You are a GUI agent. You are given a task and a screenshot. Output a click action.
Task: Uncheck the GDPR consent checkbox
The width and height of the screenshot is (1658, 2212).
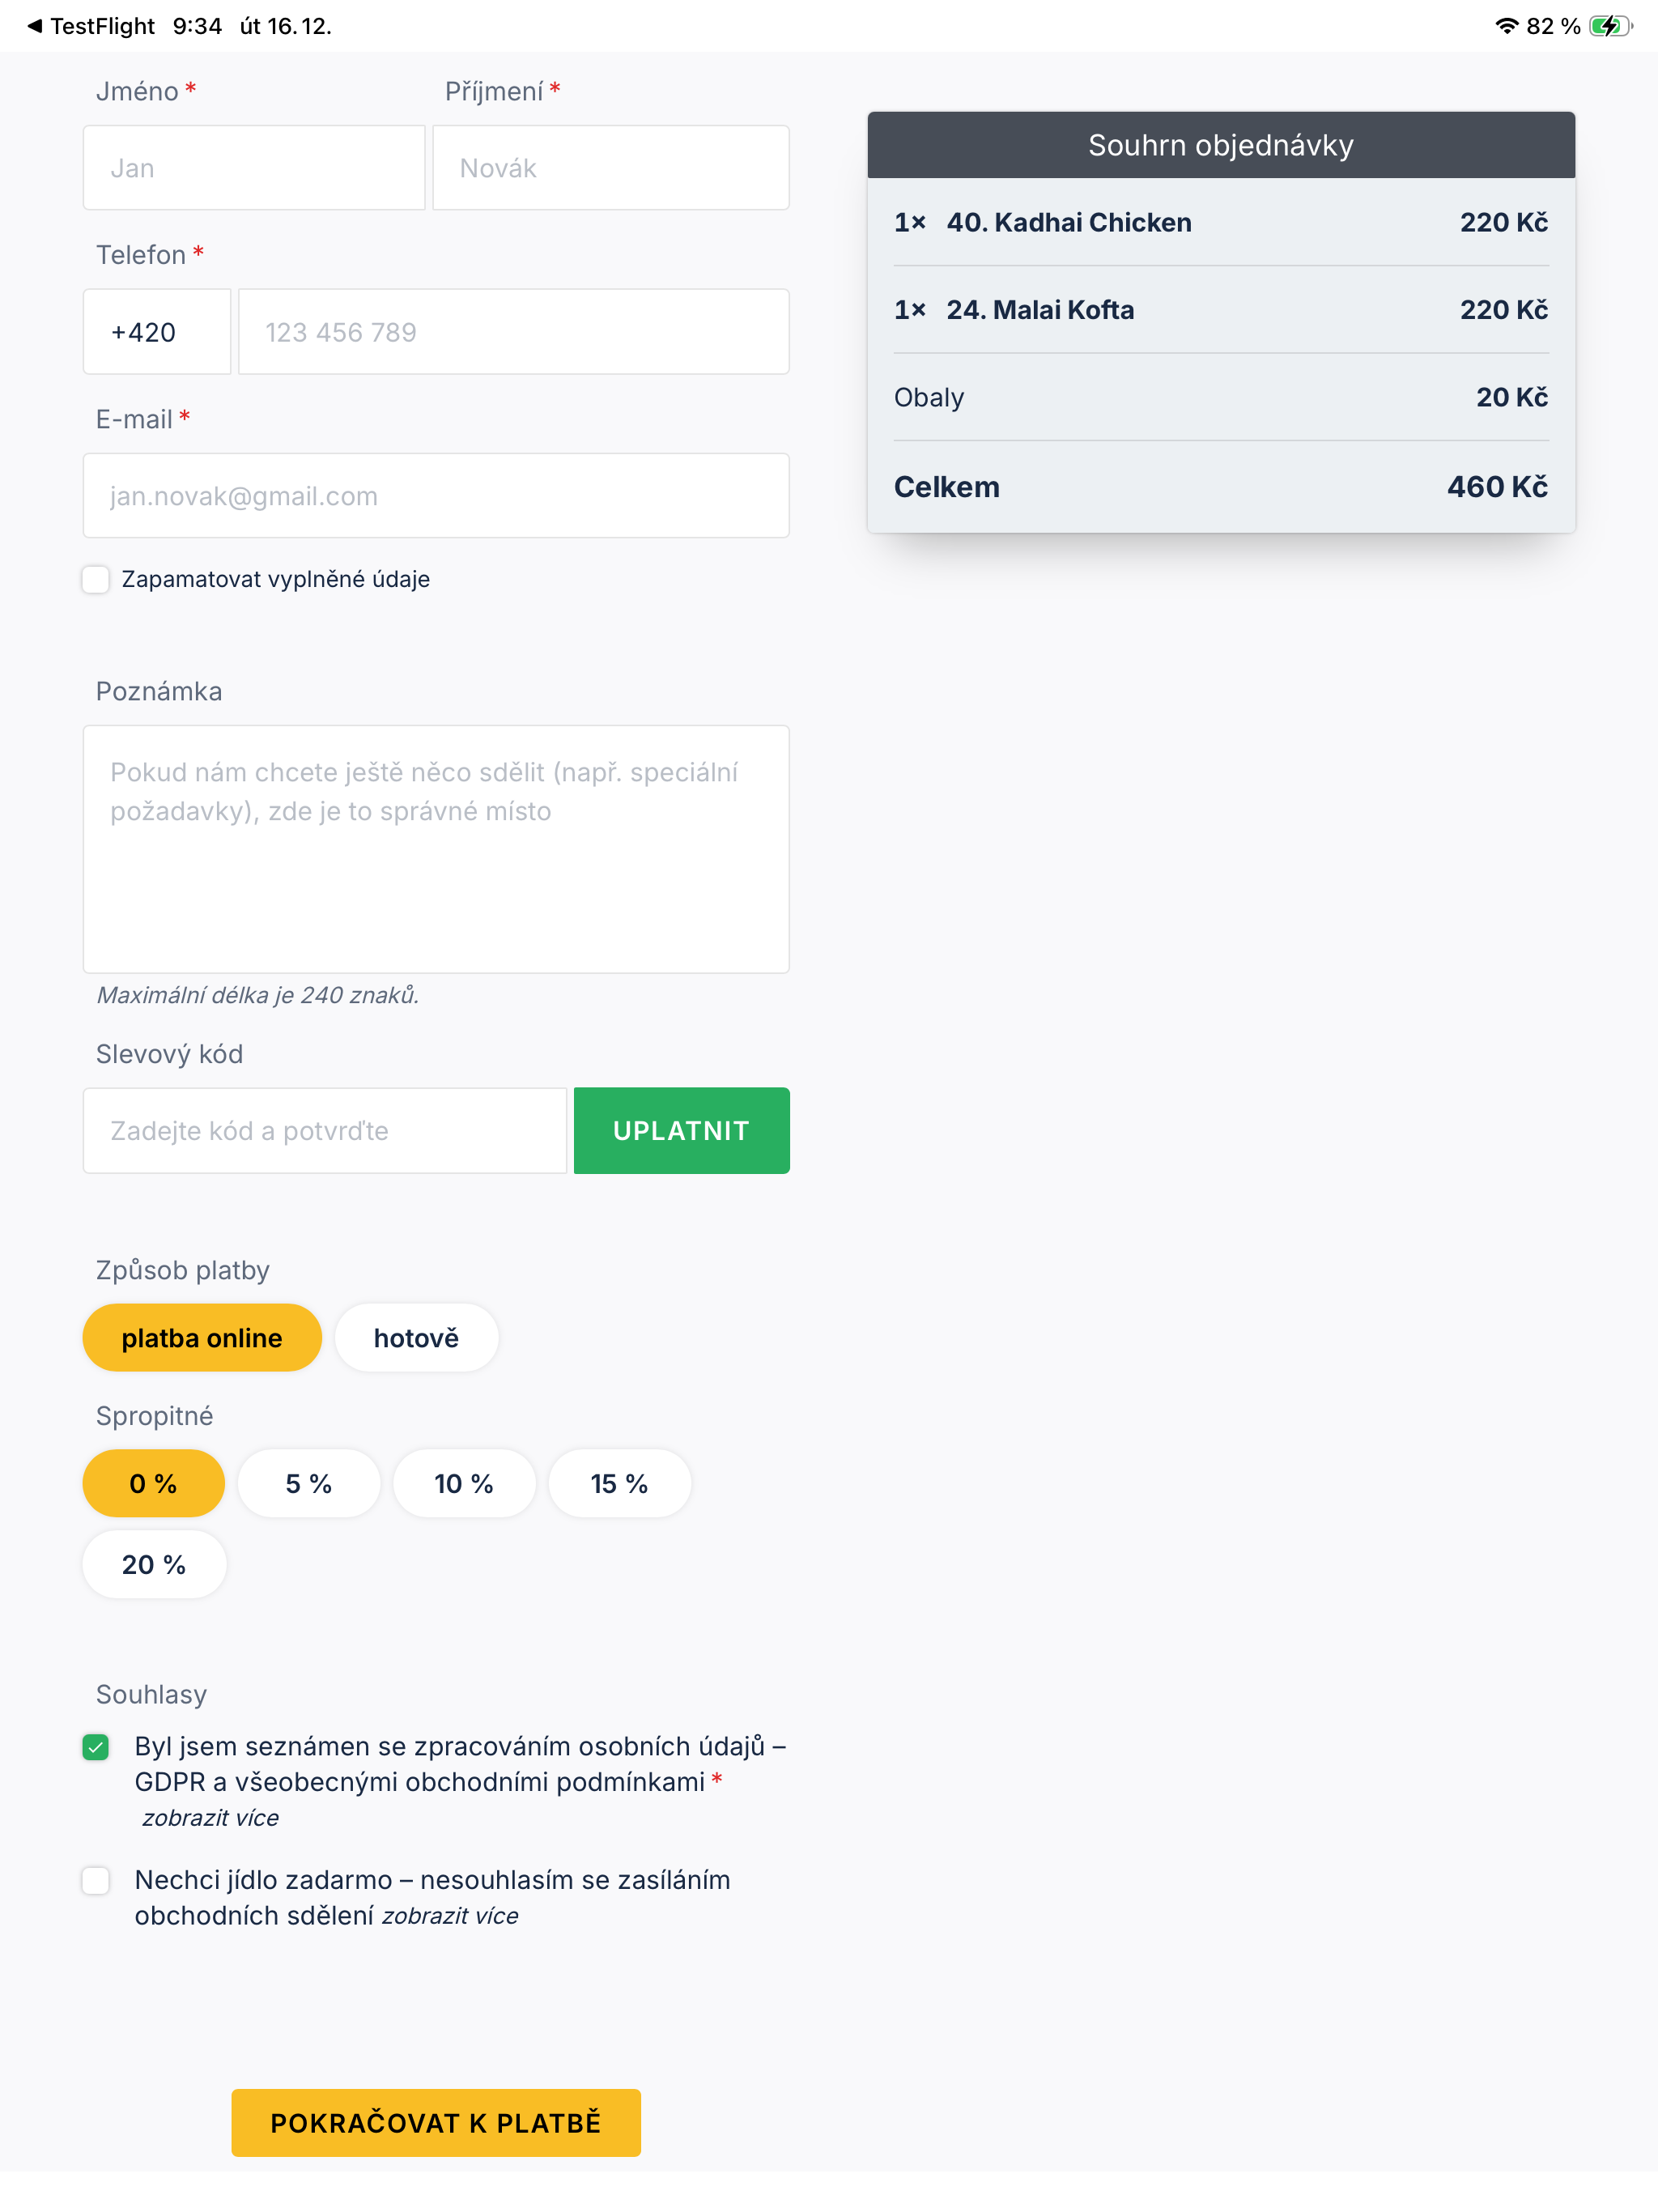tap(96, 1747)
